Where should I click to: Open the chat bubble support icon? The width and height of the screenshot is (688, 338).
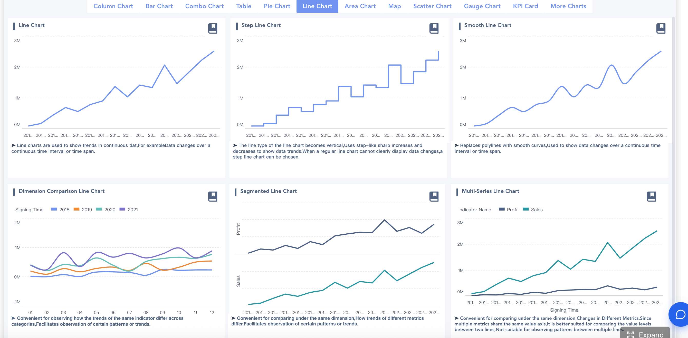680,314
